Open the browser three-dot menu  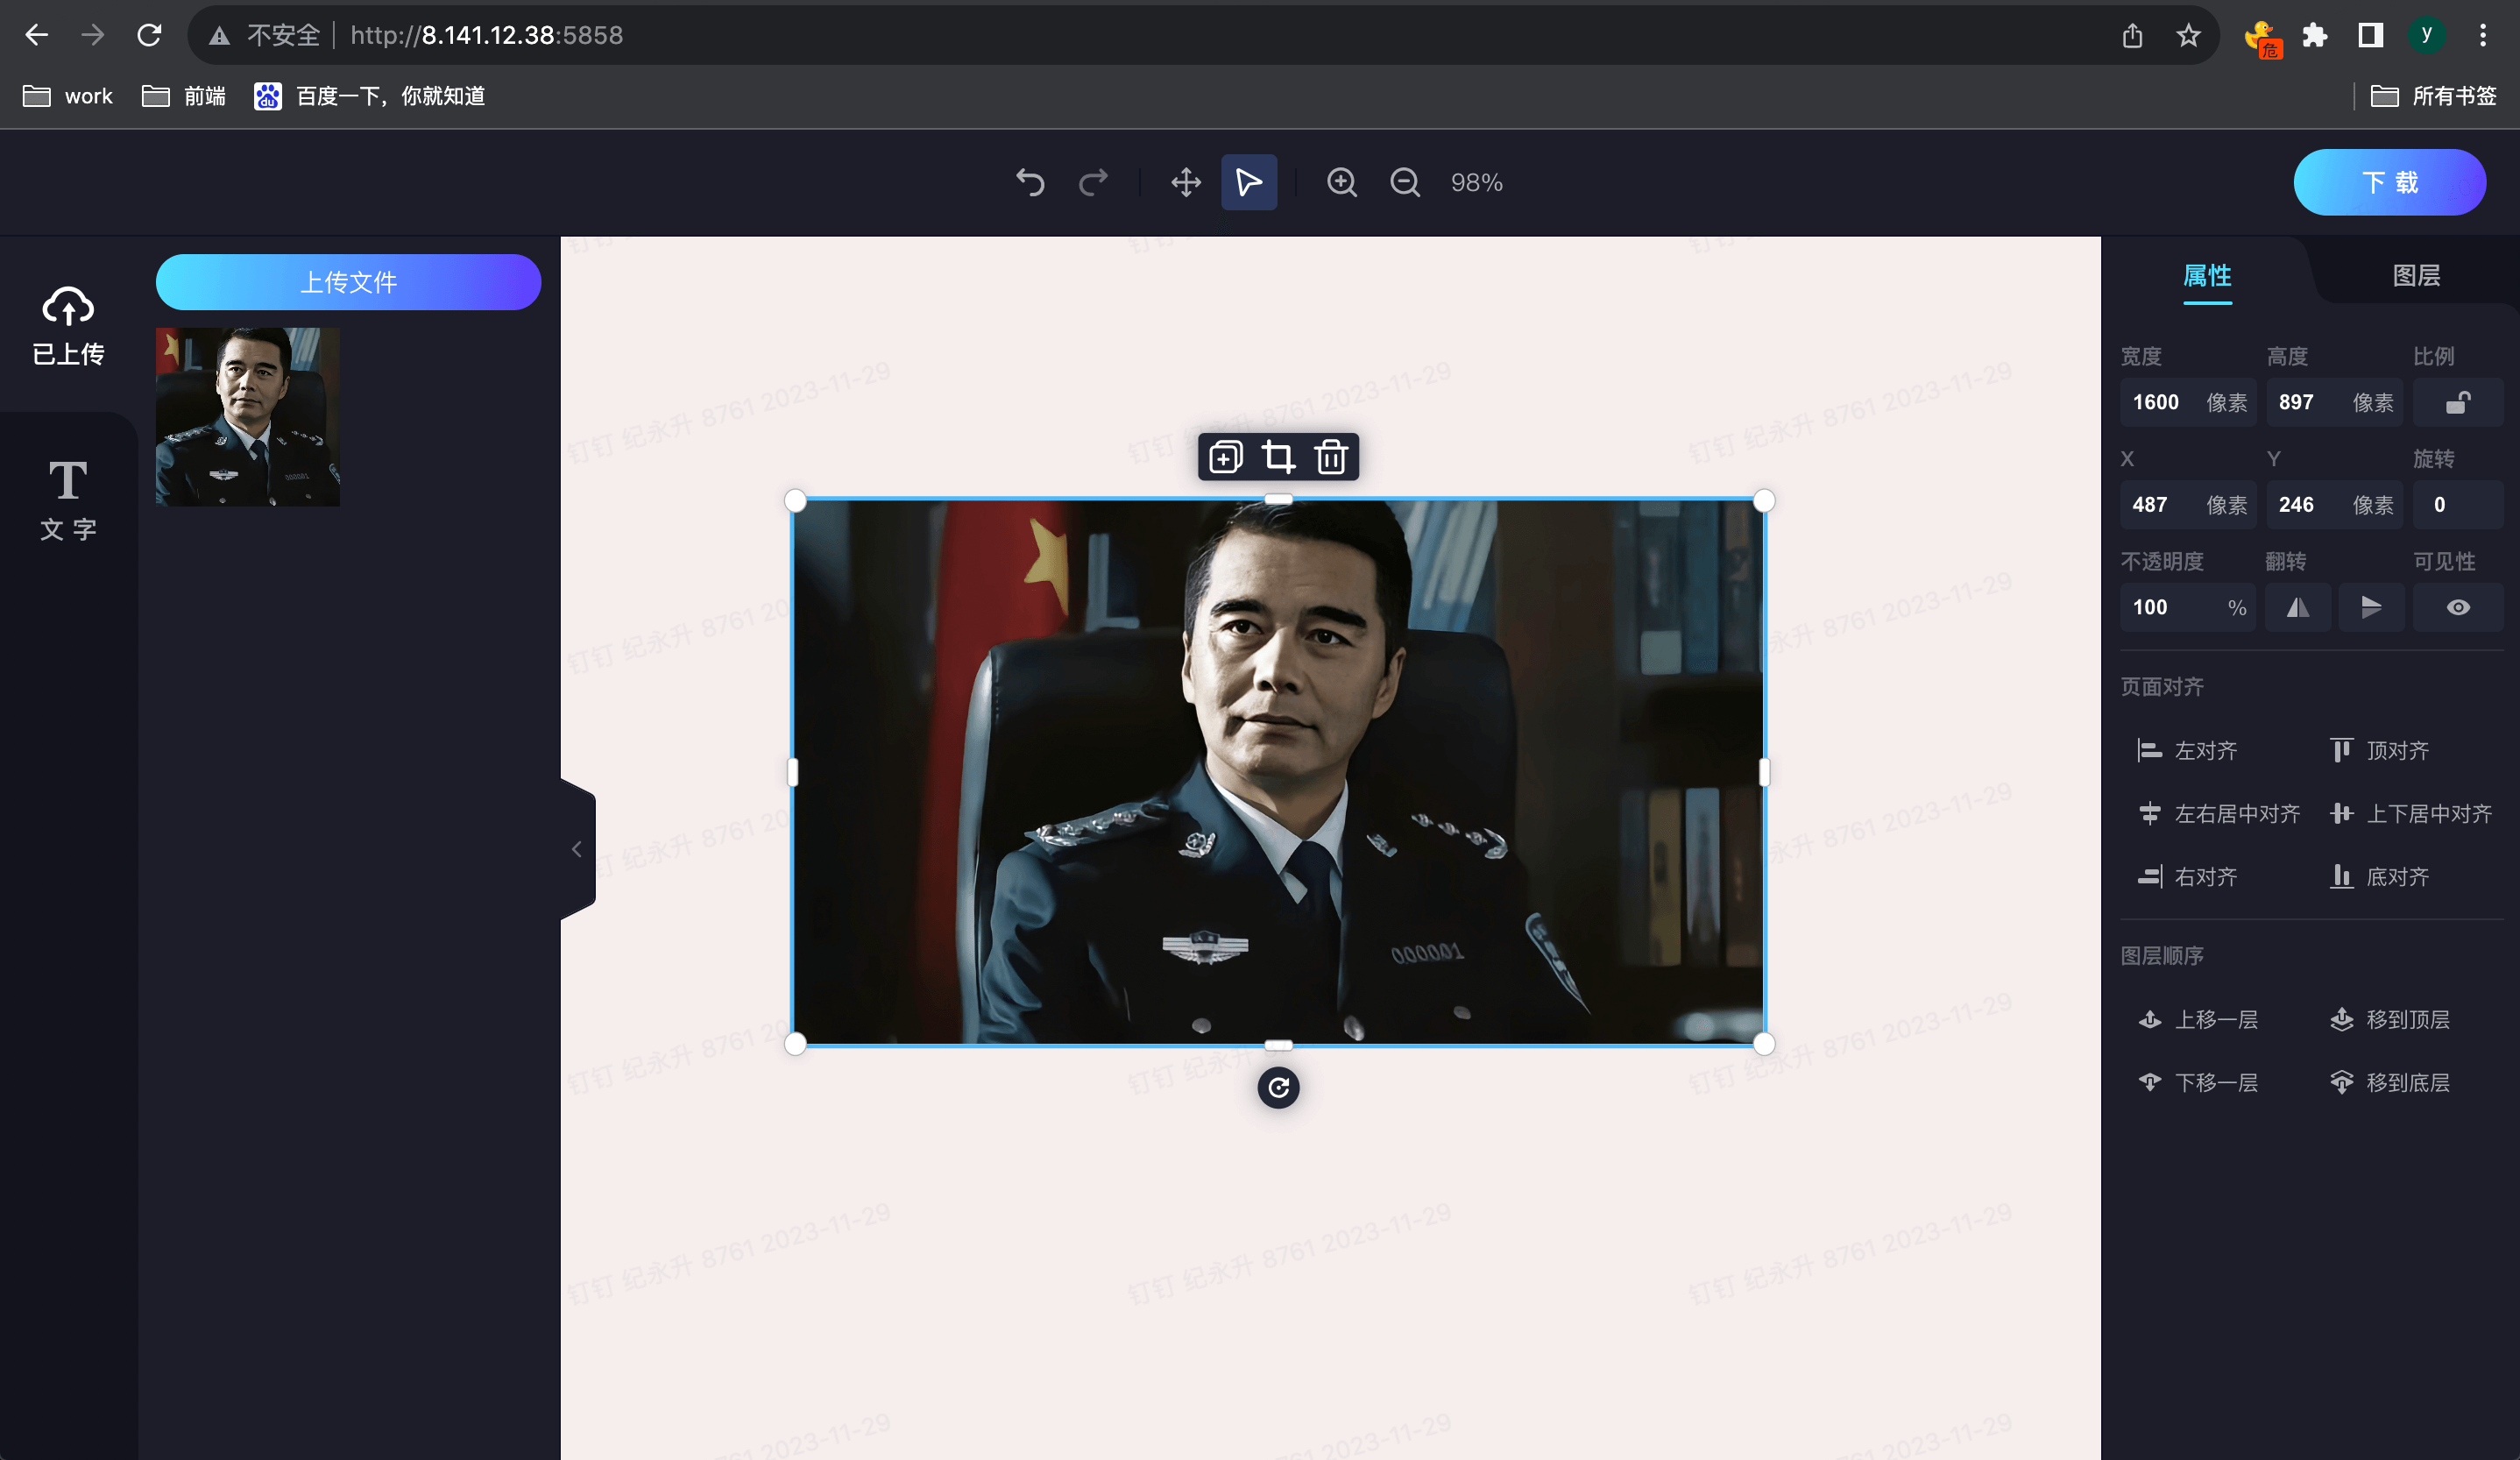click(2482, 35)
